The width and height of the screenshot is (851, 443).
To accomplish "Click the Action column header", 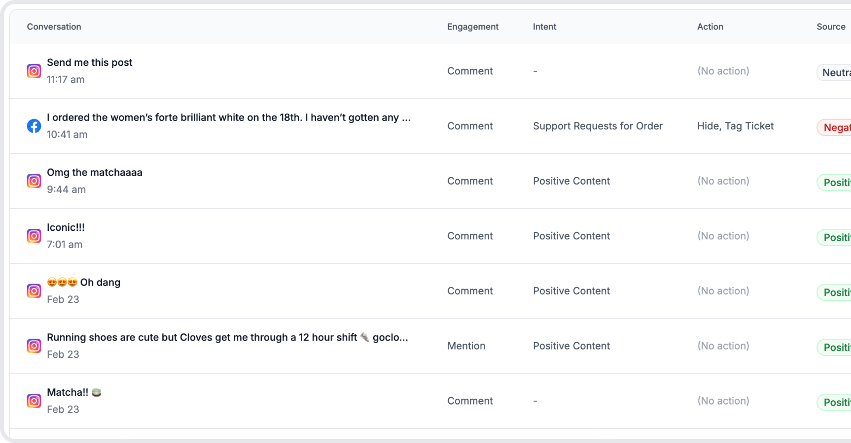I will (710, 27).
